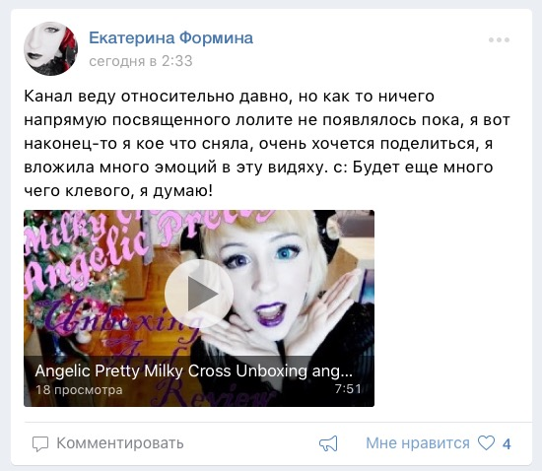Play the Angelic Pretty unboxing video

tap(199, 294)
